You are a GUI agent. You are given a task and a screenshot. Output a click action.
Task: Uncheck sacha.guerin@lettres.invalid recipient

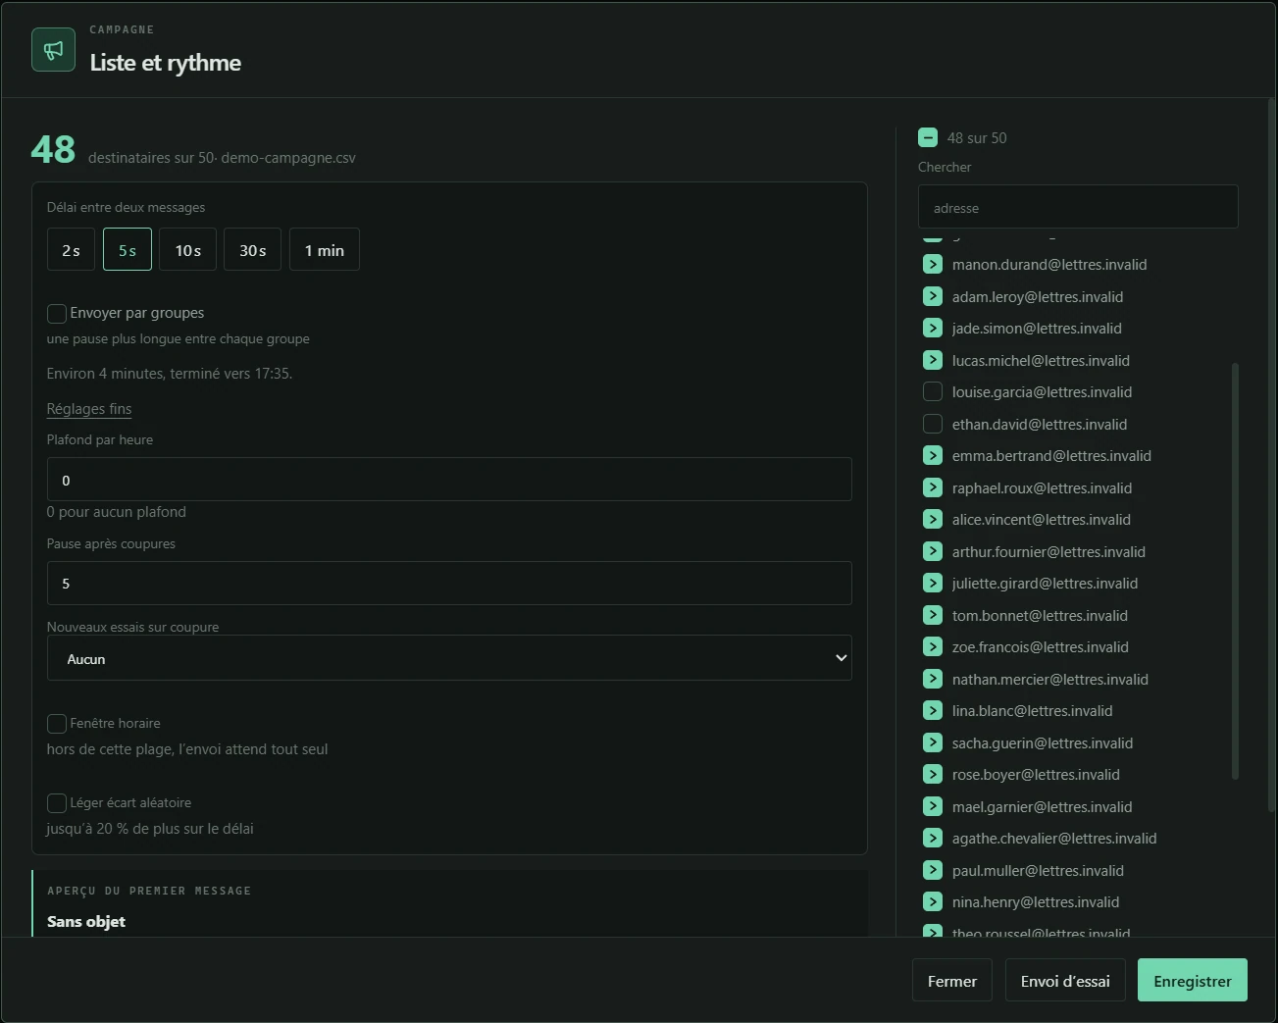[933, 742]
